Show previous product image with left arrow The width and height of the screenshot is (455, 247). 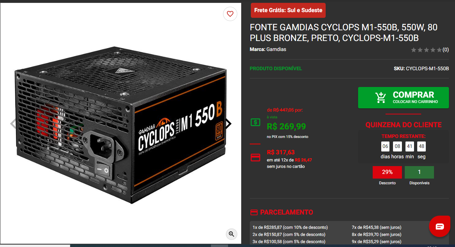(13, 124)
